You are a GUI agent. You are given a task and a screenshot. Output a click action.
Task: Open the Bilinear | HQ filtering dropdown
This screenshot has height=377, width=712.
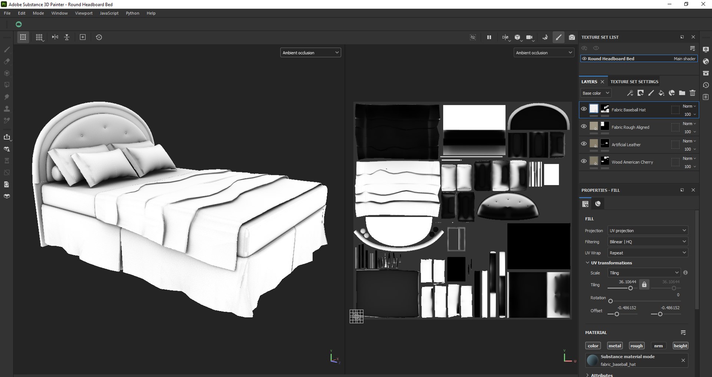tap(647, 241)
